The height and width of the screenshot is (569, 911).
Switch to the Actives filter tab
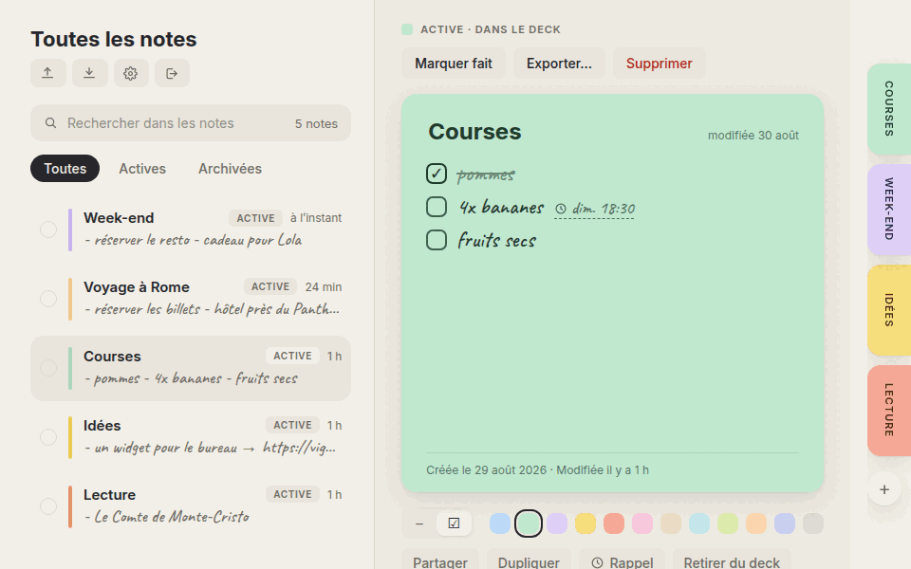142,169
